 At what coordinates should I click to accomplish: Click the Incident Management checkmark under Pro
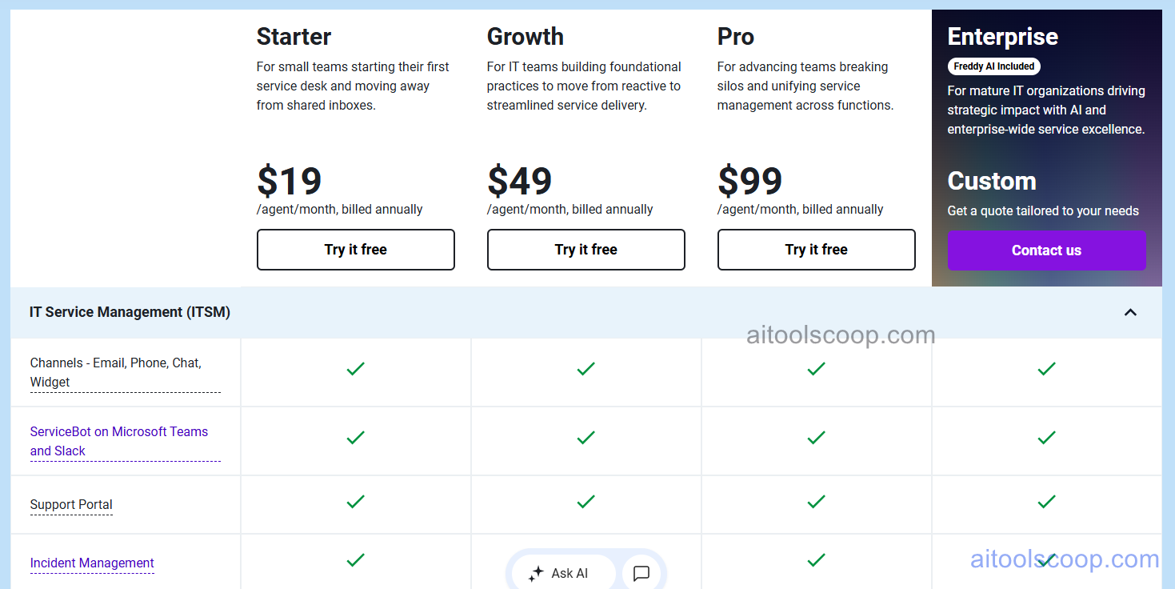pos(816,560)
